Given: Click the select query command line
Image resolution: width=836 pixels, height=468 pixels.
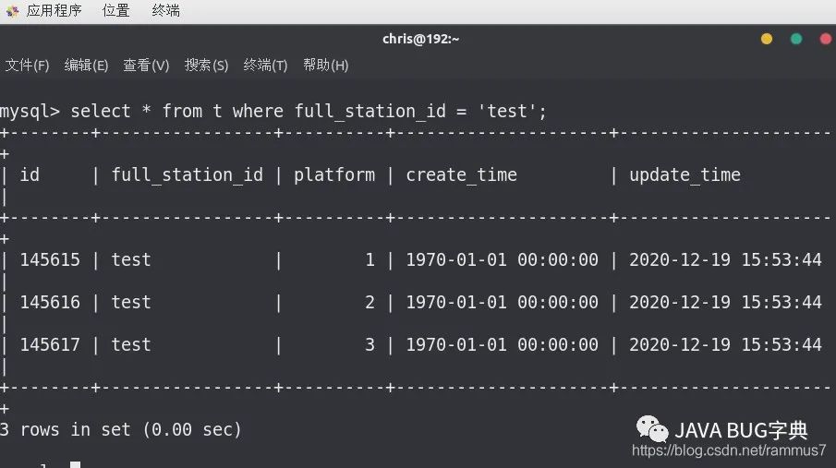Looking at the screenshot, I should point(273,111).
